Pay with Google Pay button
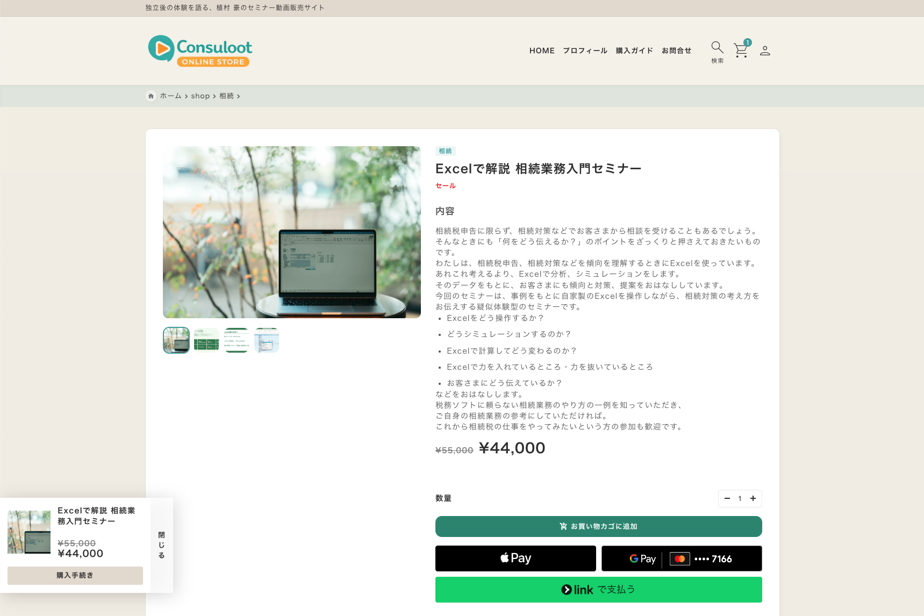The width and height of the screenshot is (924, 616). click(x=681, y=558)
